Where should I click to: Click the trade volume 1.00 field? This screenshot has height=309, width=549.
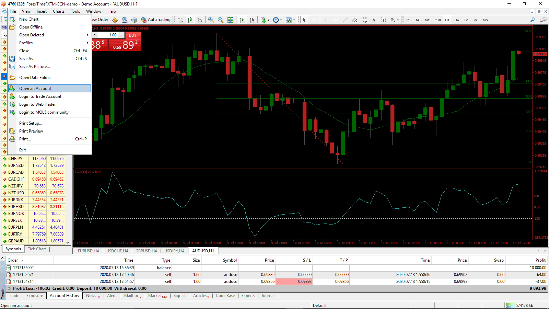pyautogui.click(x=108, y=35)
